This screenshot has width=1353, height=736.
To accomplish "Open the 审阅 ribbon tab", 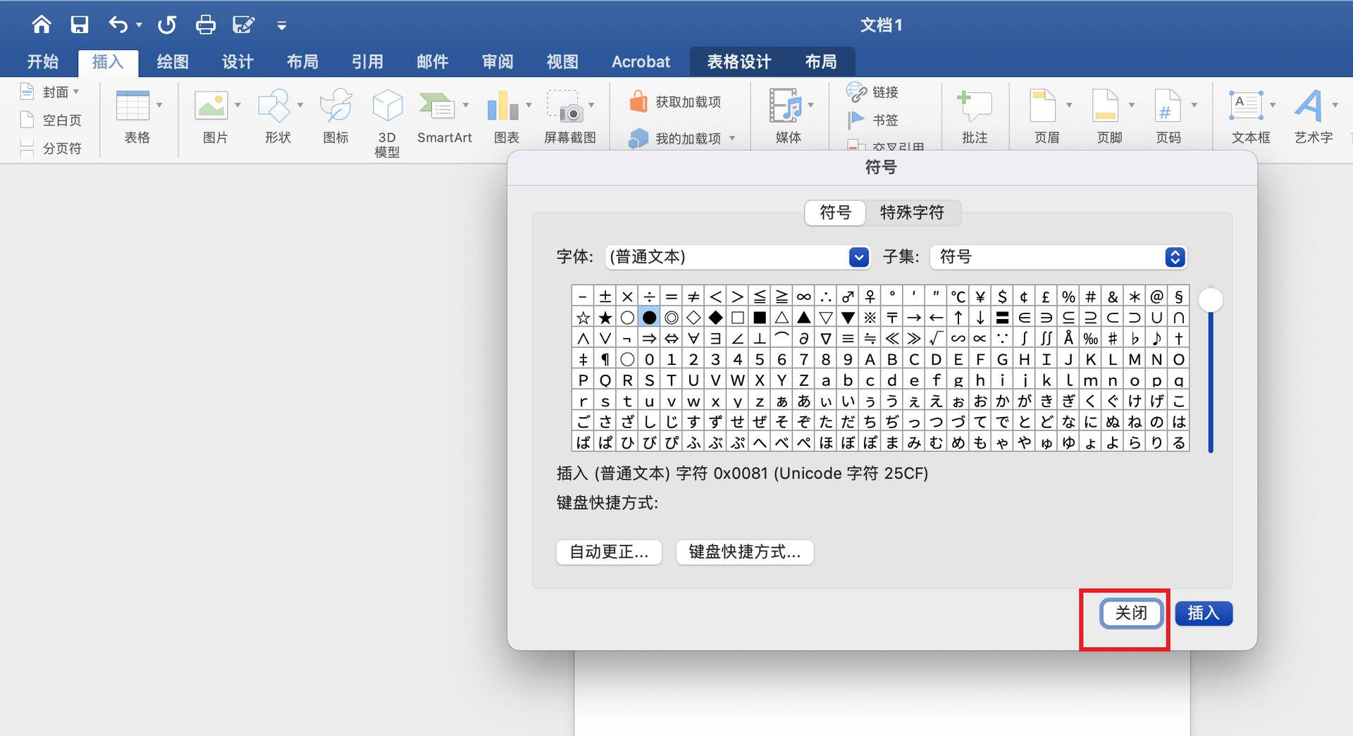I will 497,61.
